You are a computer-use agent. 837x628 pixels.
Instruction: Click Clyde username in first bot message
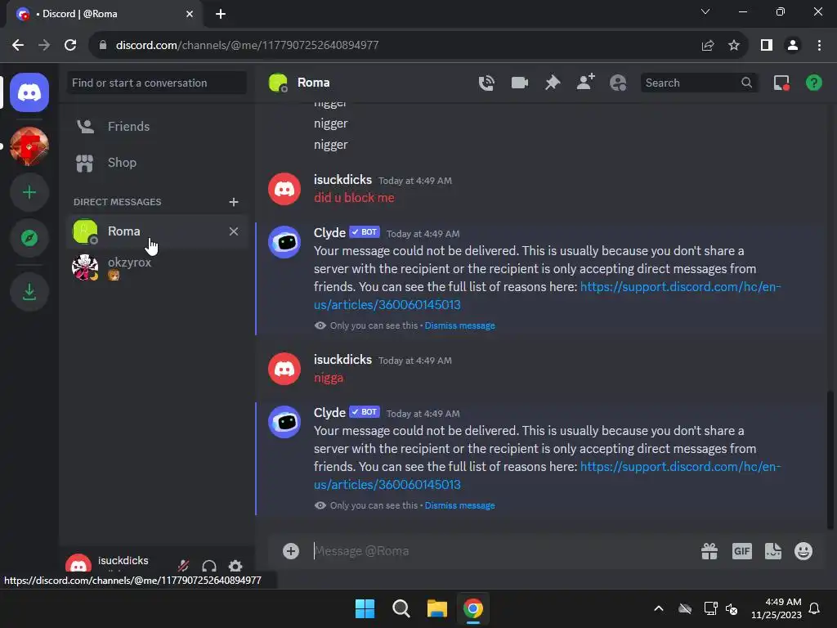click(x=329, y=233)
